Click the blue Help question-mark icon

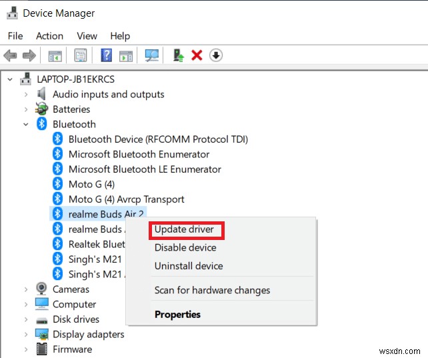pos(107,55)
